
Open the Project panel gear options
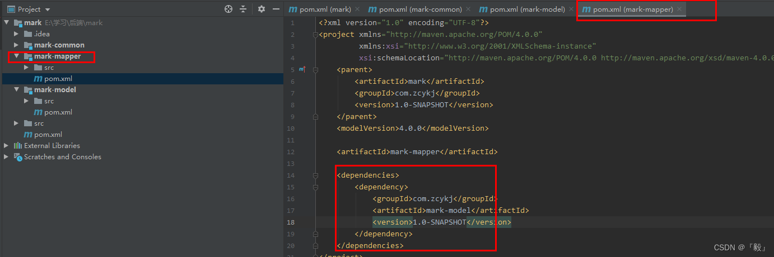point(262,9)
